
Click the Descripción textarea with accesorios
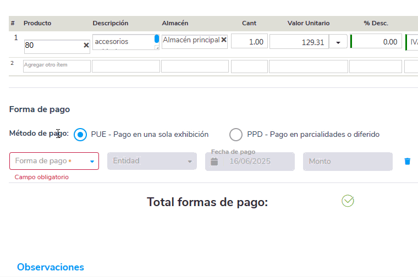pos(123,42)
